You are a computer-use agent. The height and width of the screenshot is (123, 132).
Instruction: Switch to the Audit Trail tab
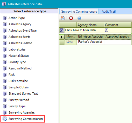109,12
